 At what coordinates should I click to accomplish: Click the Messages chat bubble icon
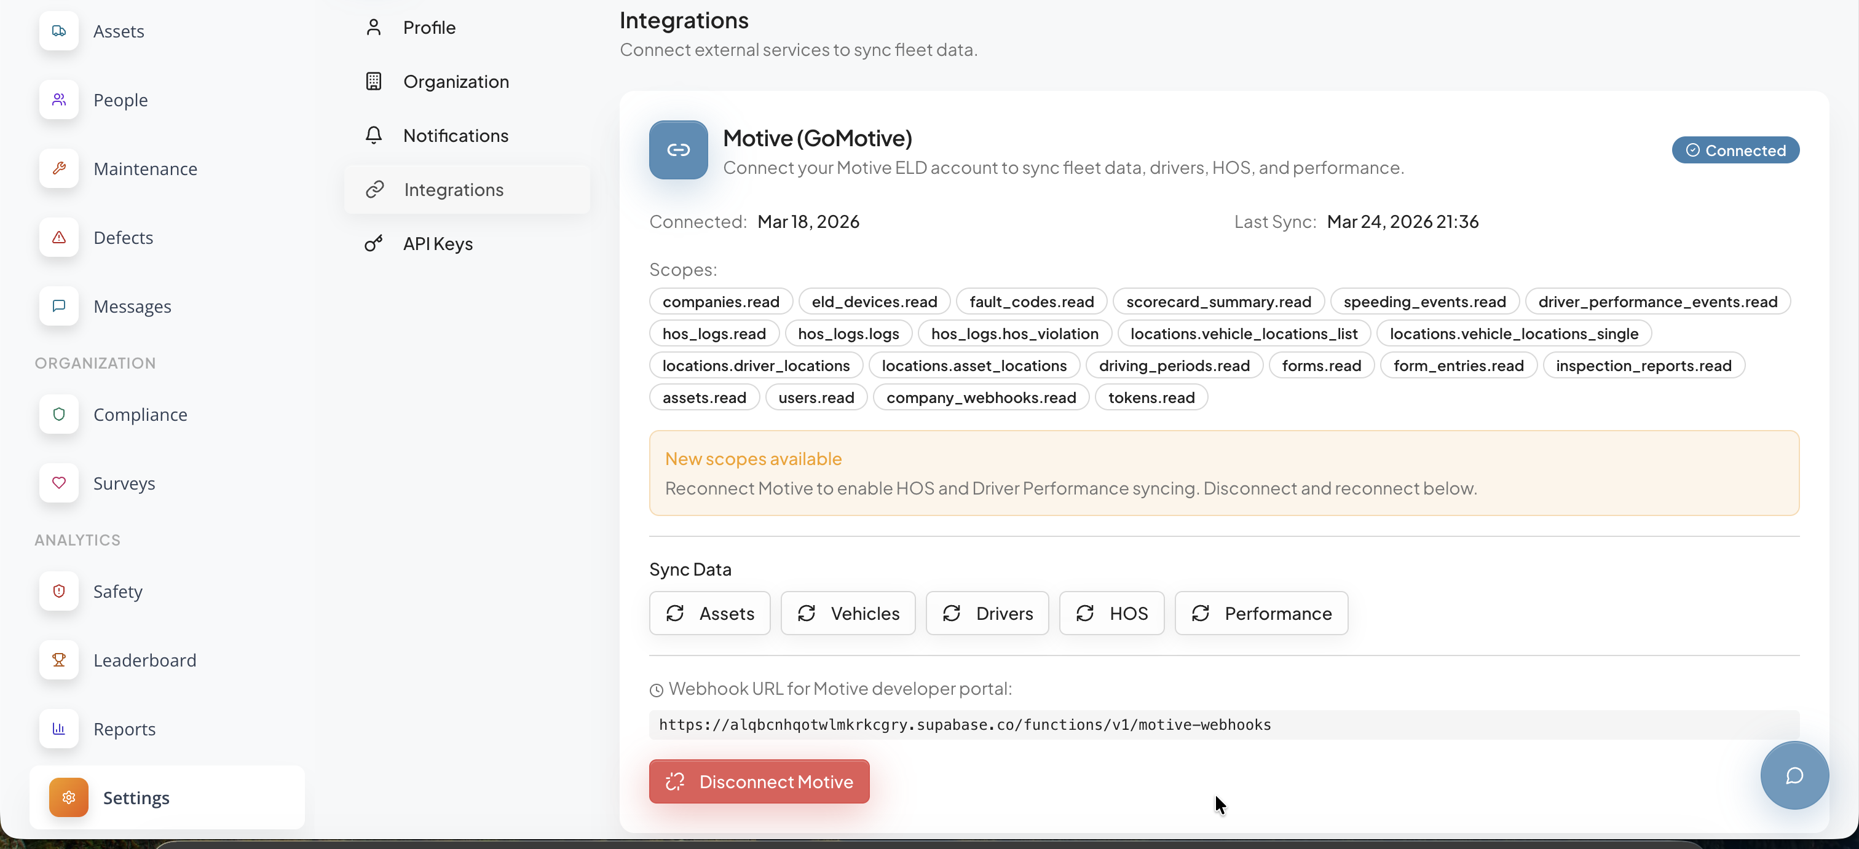click(59, 306)
